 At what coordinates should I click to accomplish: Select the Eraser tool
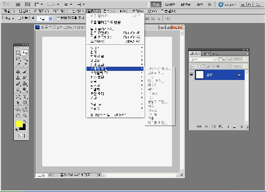18,84
